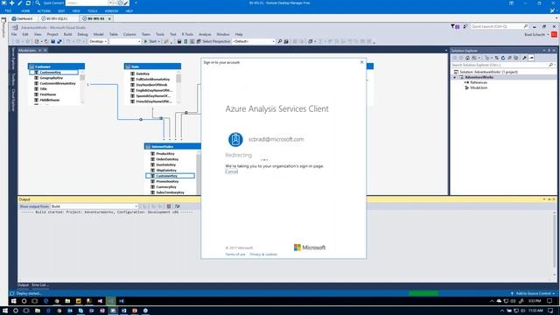Image resolution: width=560 pixels, height=315 pixels.
Task: Select ProductKey column in InternetSales table
Action: coord(165,154)
